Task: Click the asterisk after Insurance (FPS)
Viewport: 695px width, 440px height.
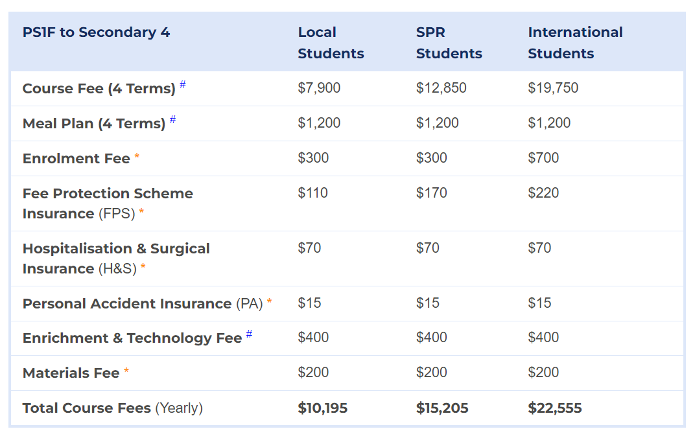Action: tap(141, 211)
